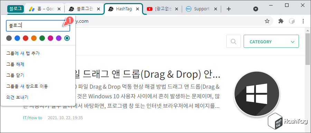Choose the blue group color
Screen dimensions: 311x133
[x=17, y=38]
